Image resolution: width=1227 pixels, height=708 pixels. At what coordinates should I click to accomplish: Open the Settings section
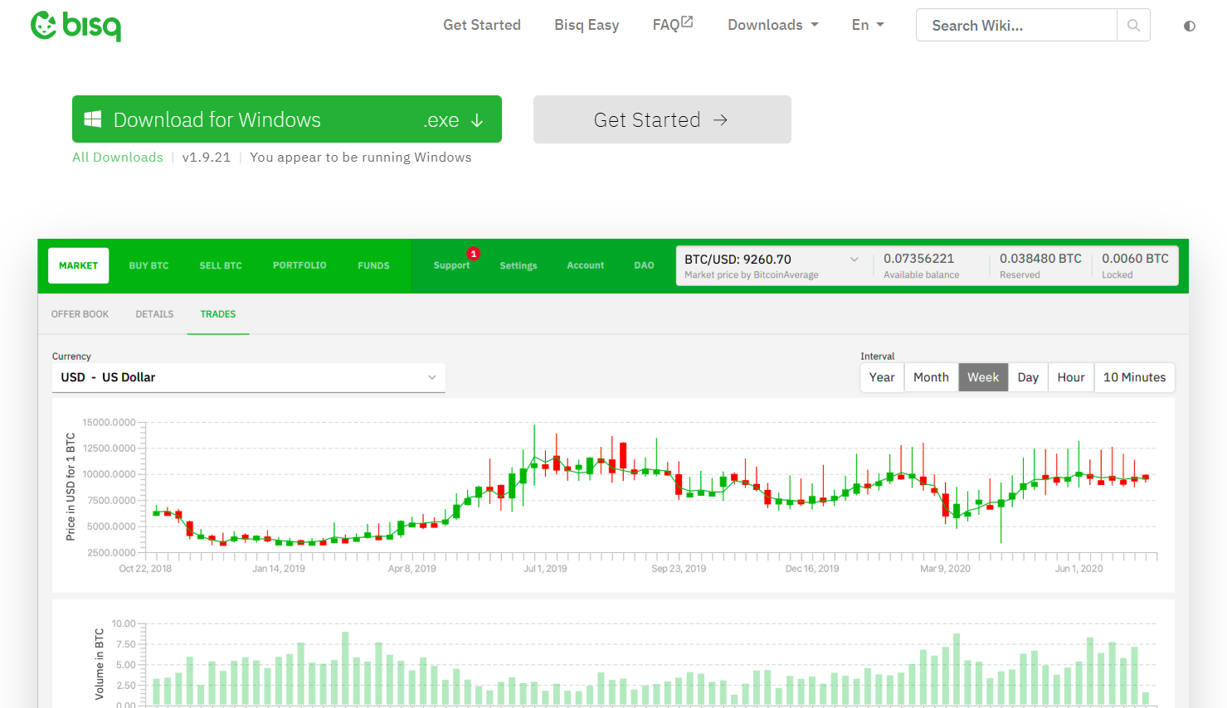pos(519,265)
